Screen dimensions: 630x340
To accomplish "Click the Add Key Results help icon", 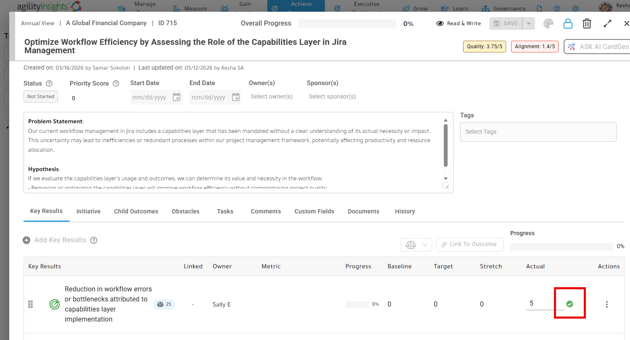I will (x=94, y=240).
